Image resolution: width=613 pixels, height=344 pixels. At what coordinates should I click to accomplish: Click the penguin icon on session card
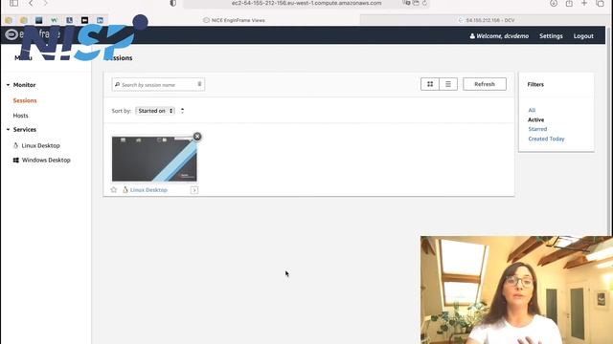125,190
